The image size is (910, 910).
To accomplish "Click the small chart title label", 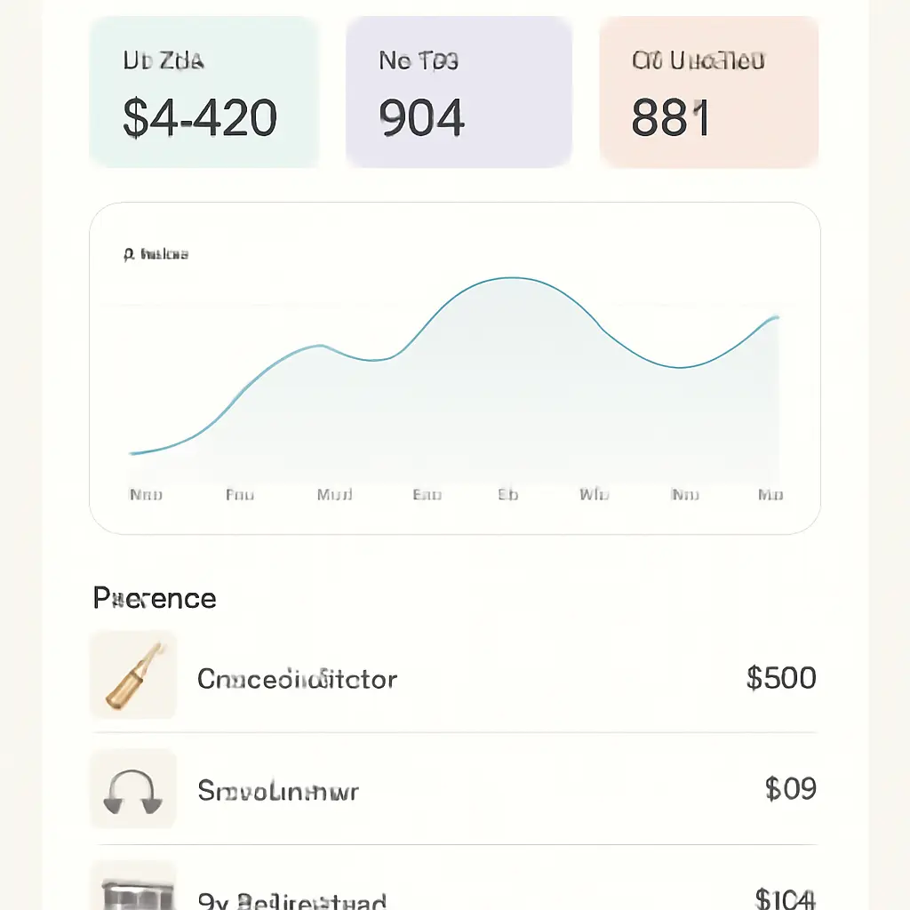I will (156, 255).
